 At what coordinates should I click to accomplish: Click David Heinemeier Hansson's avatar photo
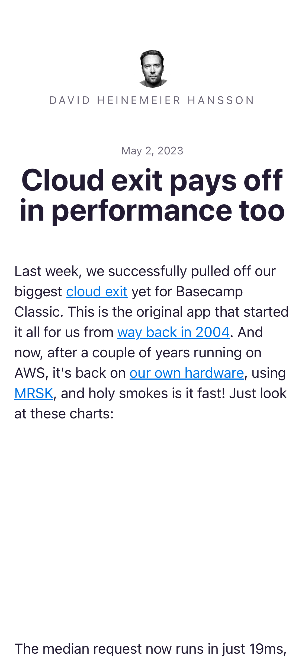[152, 69]
